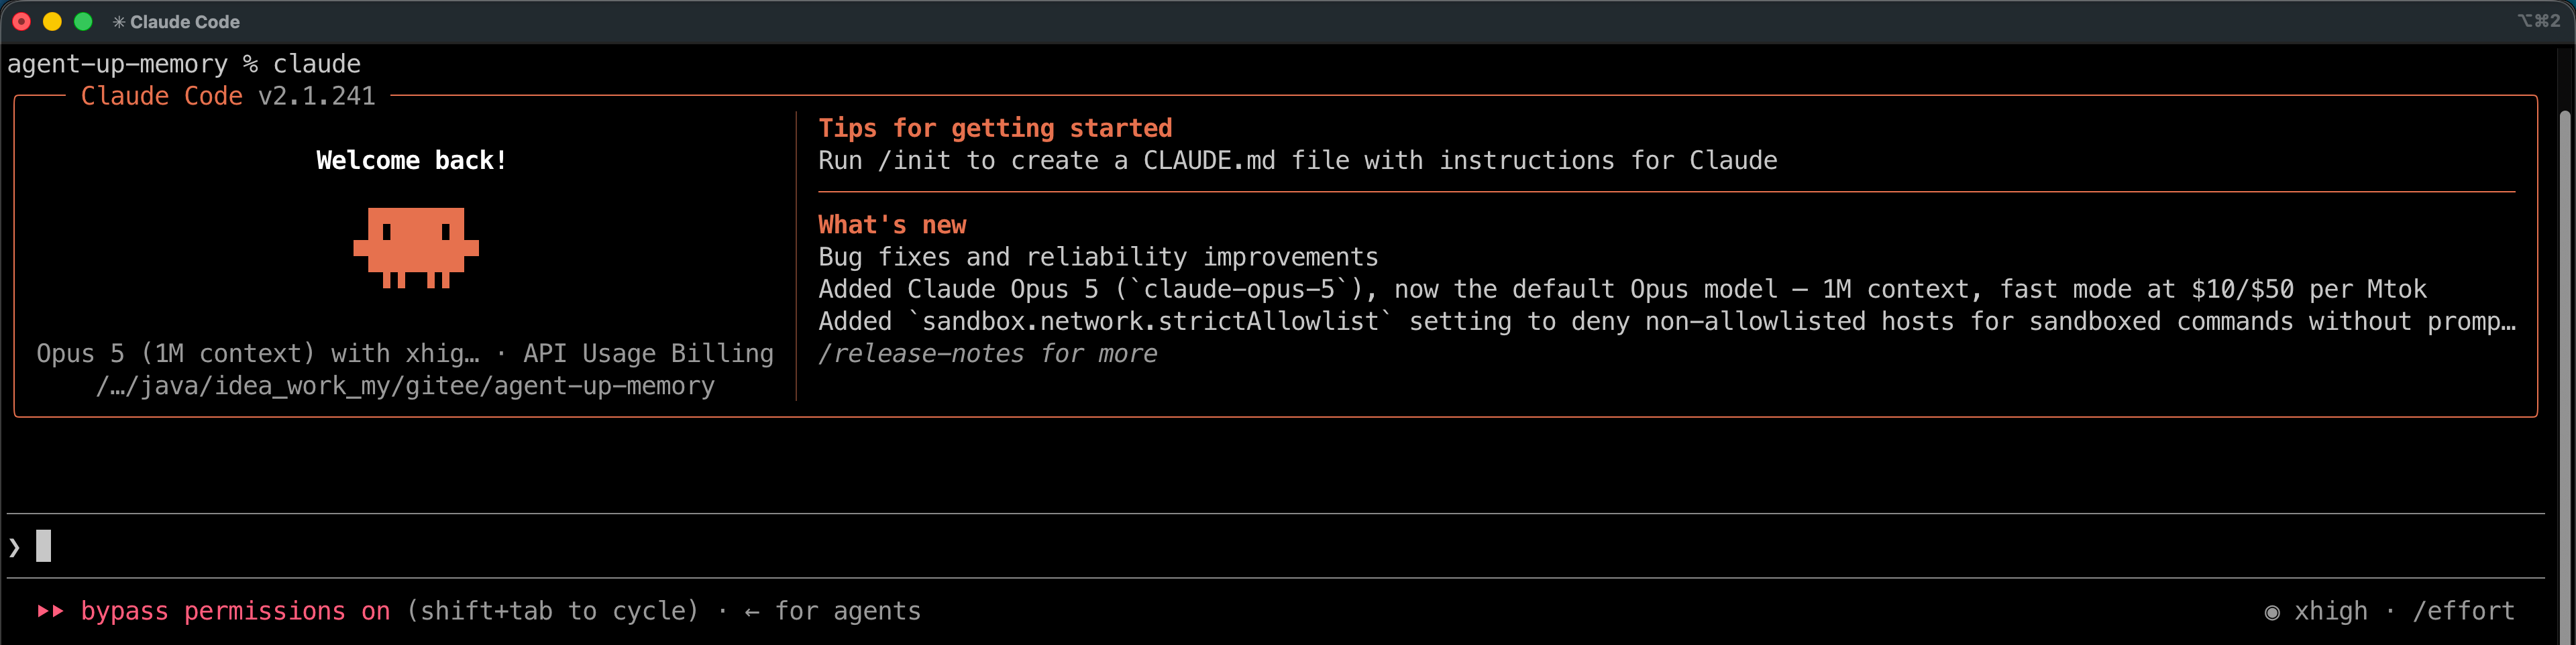
Task: Click the green zoom window button
Action: click(83, 21)
